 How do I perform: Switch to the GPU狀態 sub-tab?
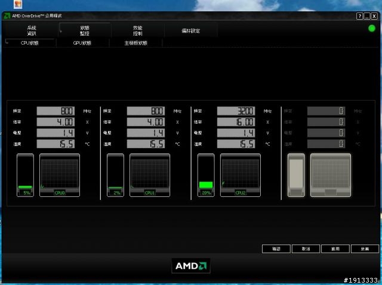[x=82, y=43]
